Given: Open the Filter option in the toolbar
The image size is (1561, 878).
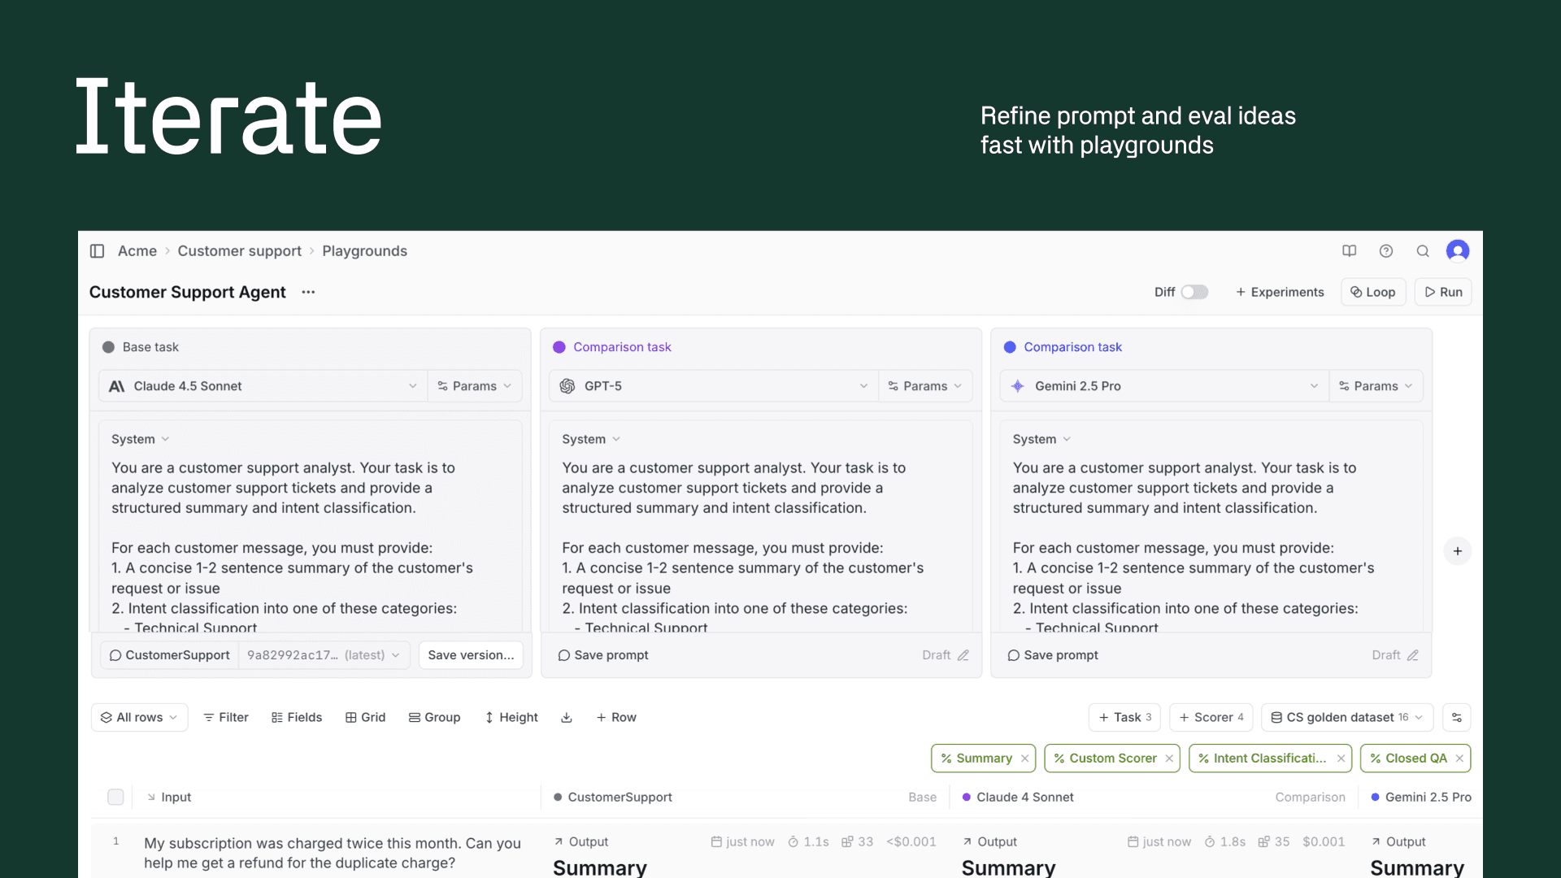Looking at the screenshot, I should point(225,717).
